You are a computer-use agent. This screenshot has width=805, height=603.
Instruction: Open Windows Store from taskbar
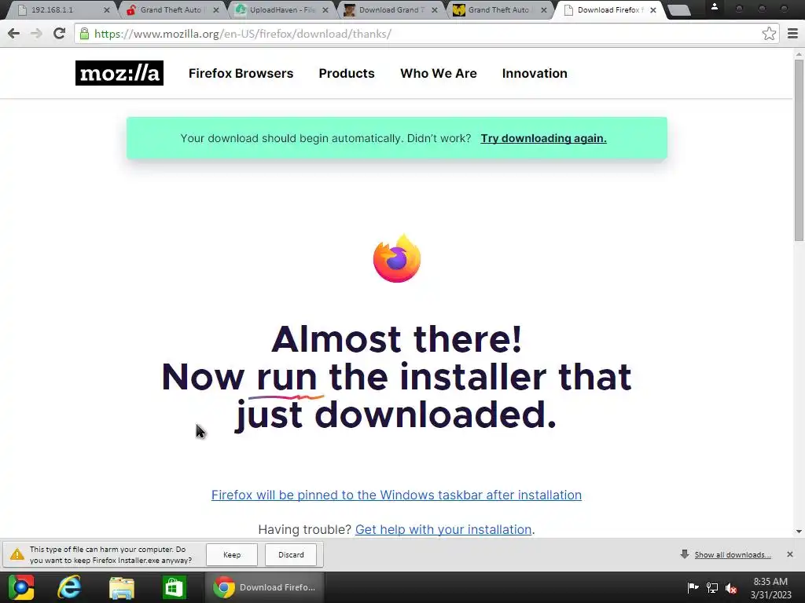click(174, 587)
